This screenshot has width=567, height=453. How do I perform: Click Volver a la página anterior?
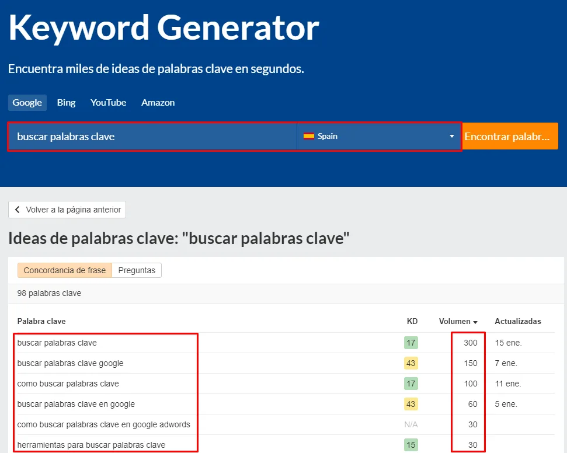[67, 210]
